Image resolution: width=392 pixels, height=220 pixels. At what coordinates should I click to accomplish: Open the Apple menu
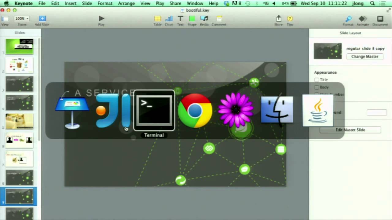tap(6, 3)
